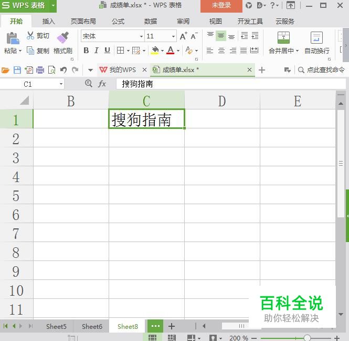Decrease indent icon

click(x=244, y=36)
